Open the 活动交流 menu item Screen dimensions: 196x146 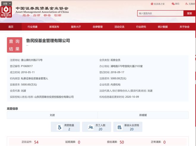(119, 27)
